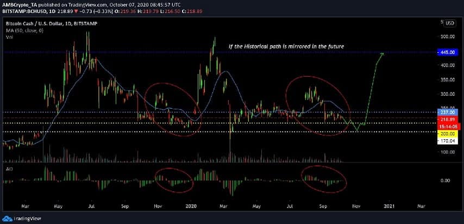Click the TradingView logo in bottom corner
Image resolution: width=464 pixels, height=224 pixels.
pos(18,216)
